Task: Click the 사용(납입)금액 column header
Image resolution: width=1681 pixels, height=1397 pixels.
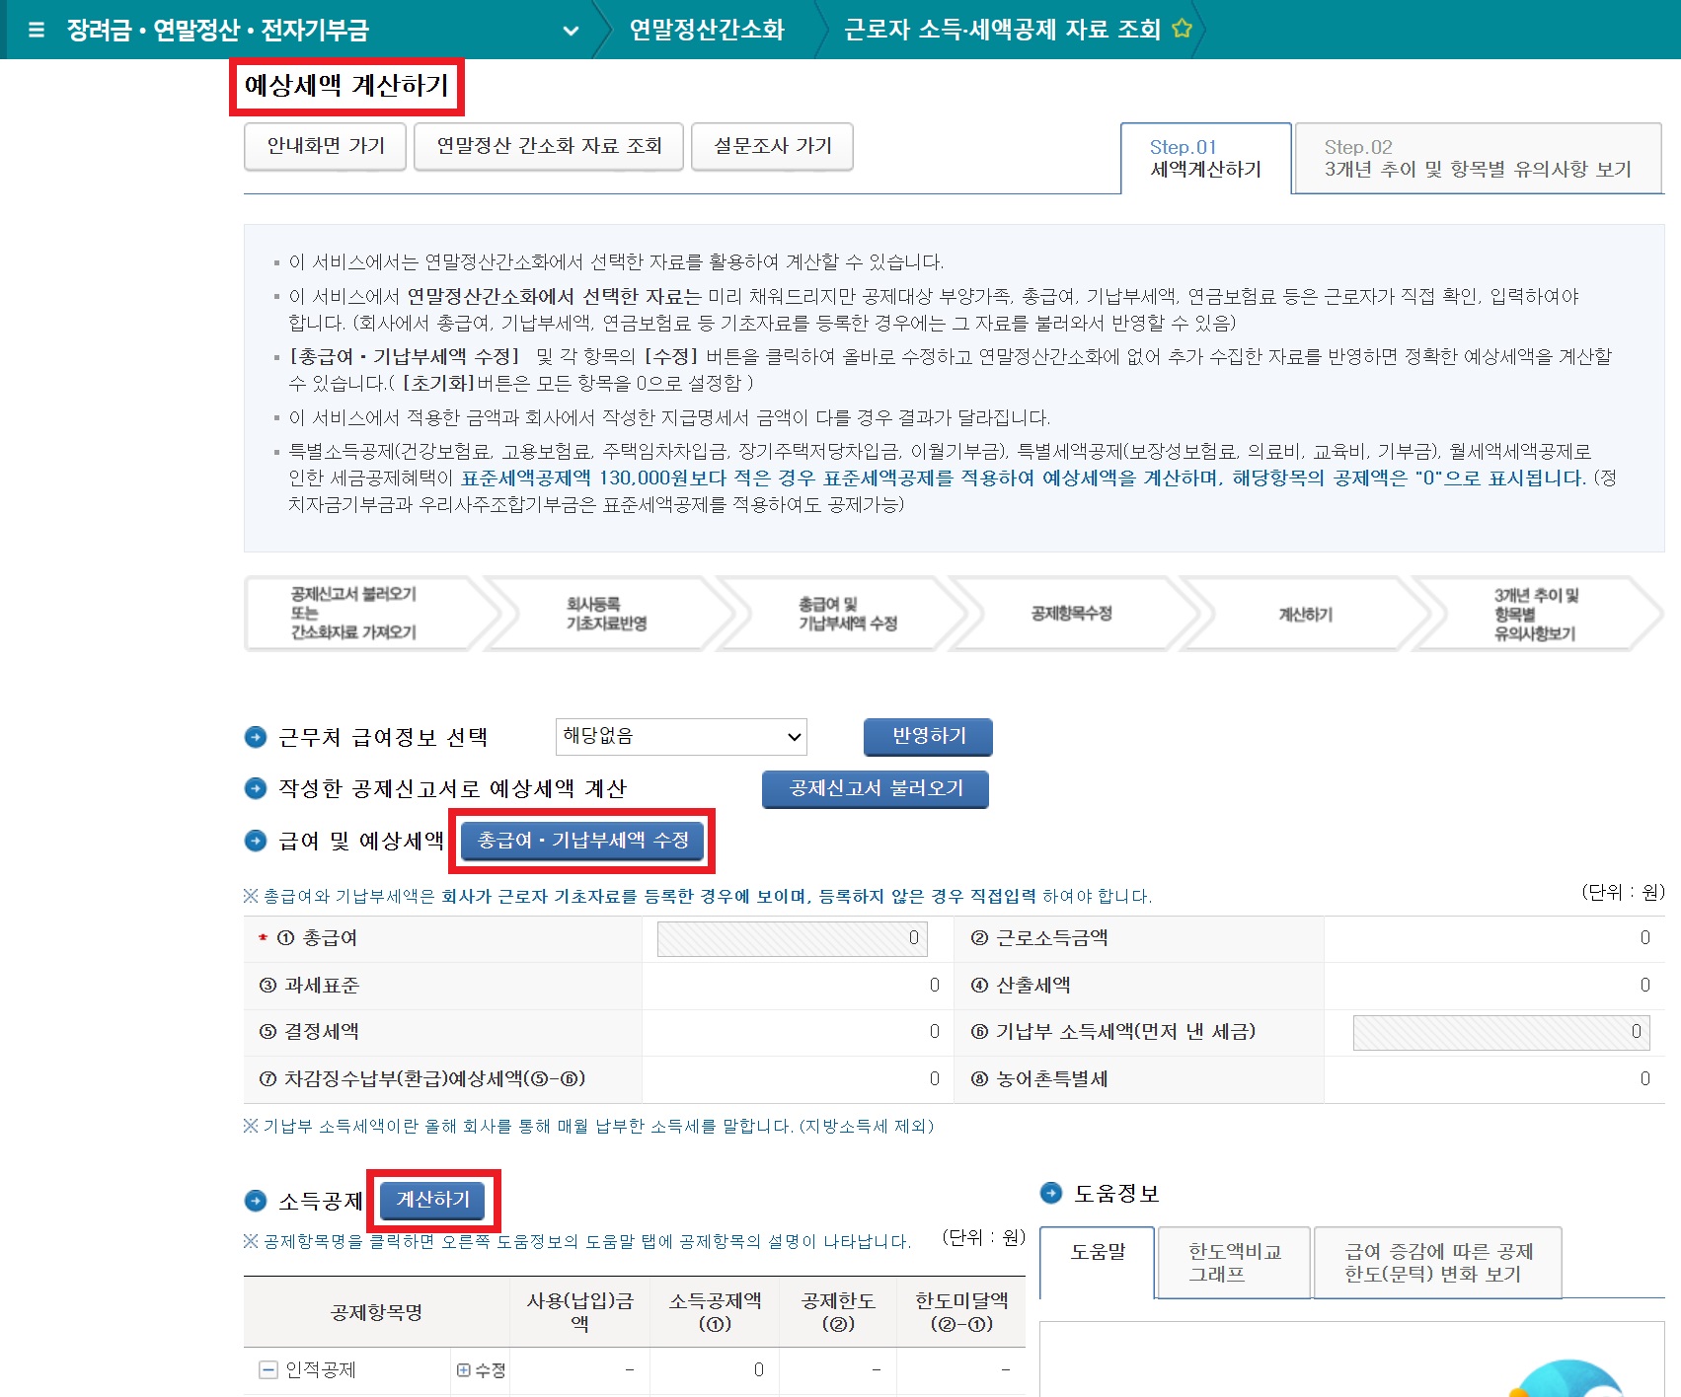Action: [579, 1312]
